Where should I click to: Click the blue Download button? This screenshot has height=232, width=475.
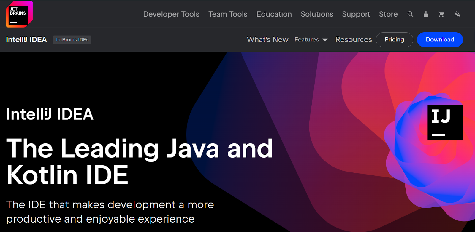(x=440, y=40)
